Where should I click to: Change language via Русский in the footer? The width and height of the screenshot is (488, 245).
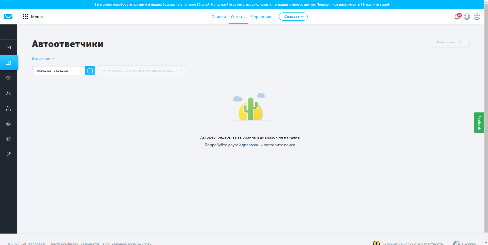[469, 244]
